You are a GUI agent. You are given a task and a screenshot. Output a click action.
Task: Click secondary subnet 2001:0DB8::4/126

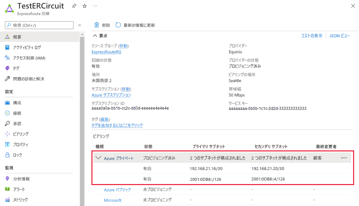(x=268, y=179)
